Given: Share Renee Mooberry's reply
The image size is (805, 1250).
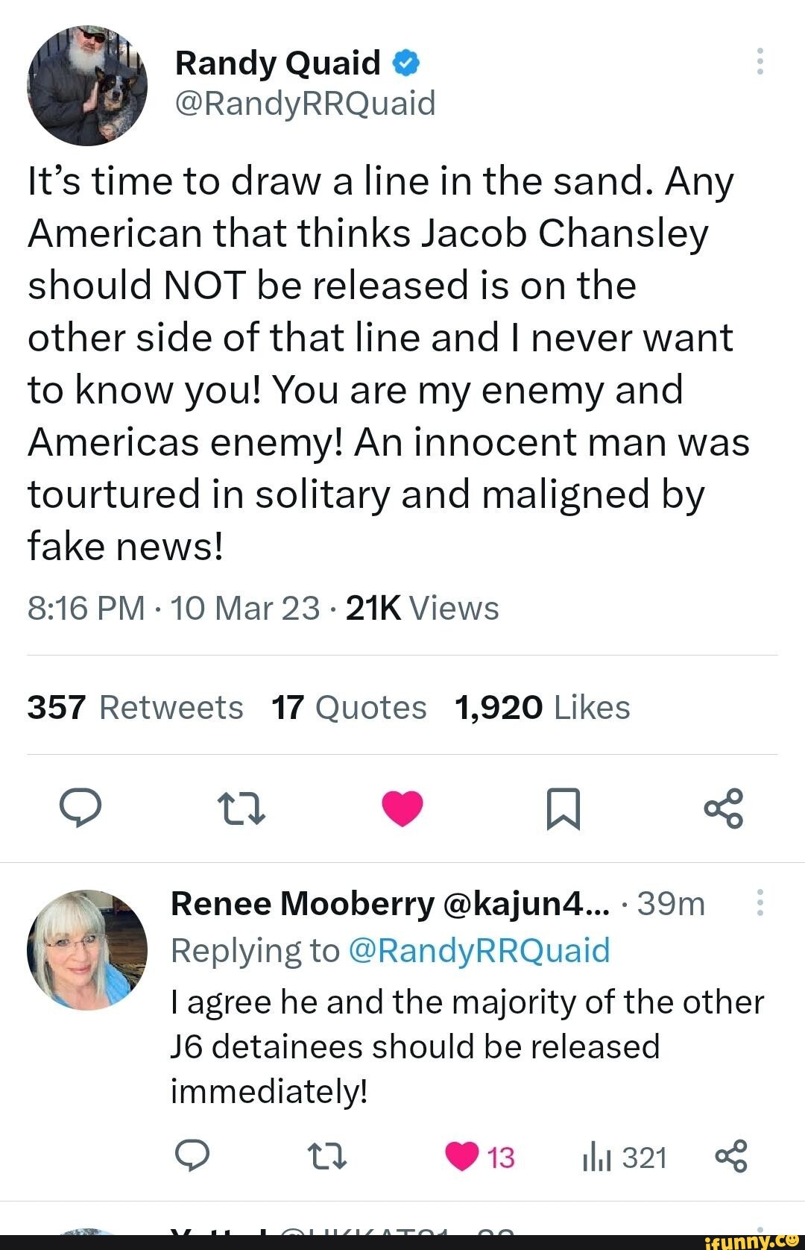Looking at the screenshot, I should [x=731, y=1157].
